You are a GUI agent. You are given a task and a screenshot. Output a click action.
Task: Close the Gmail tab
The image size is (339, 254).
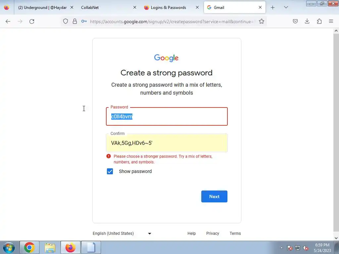[x=260, y=8]
